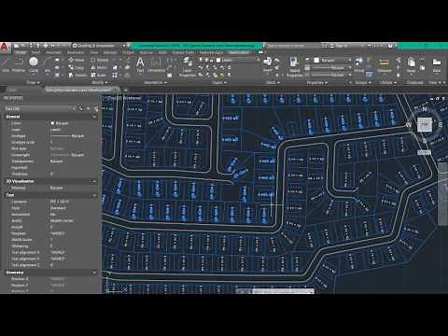Activate the Rotate modify tool
The width and height of the screenshot is (448, 336).
click(x=100, y=60)
